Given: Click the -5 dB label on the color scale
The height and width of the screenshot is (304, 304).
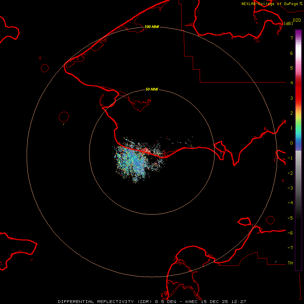Looking at the screenshot, I should 290,218.
